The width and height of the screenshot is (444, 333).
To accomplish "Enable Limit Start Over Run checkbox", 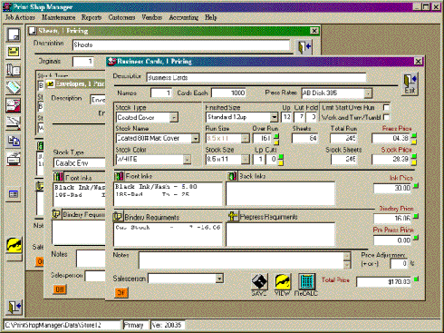I will tap(386, 108).
